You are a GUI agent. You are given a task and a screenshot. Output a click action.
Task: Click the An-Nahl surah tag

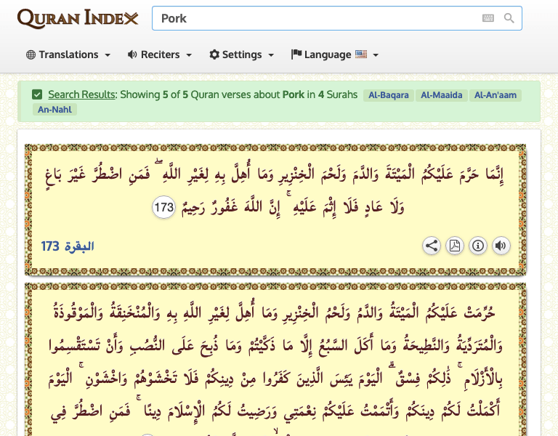coord(54,110)
